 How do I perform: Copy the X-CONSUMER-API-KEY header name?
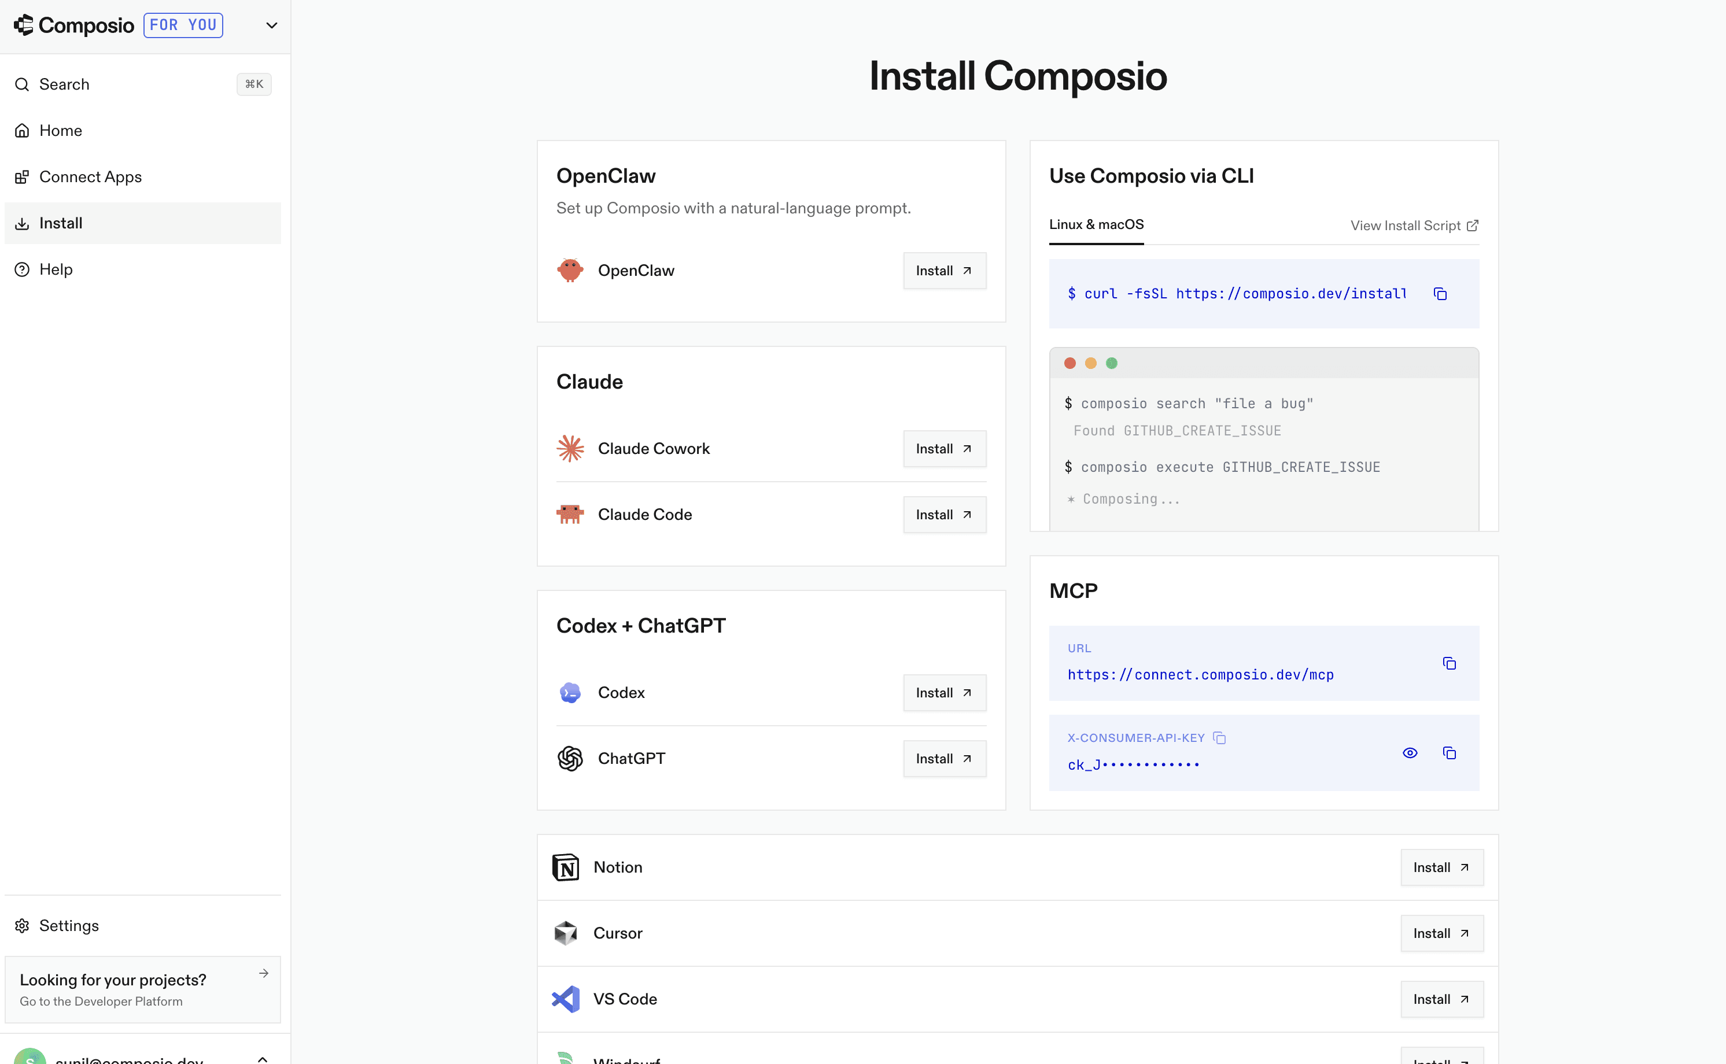tap(1219, 738)
